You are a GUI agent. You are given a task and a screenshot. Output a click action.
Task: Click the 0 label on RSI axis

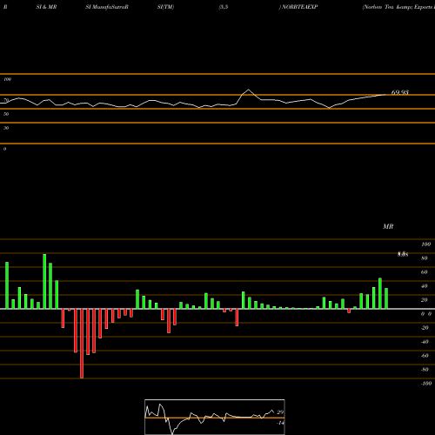pyautogui.click(x=4, y=149)
